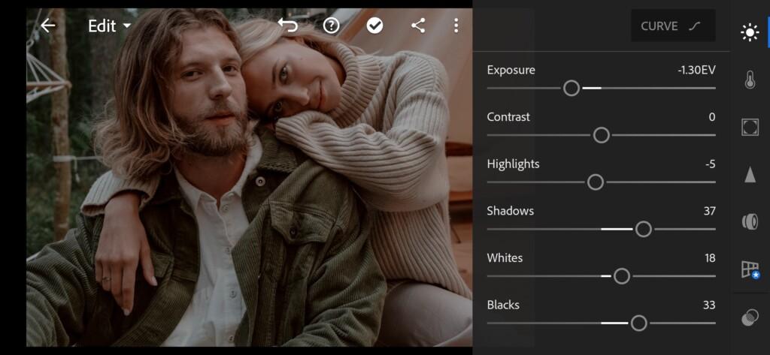The height and width of the screenshot is (355, 770).
Task: Click the Shadows label
Action: 511,212
